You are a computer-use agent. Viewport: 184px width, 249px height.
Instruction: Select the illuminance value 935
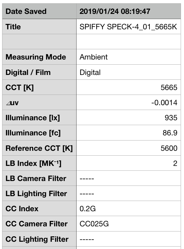click(171, 118)
